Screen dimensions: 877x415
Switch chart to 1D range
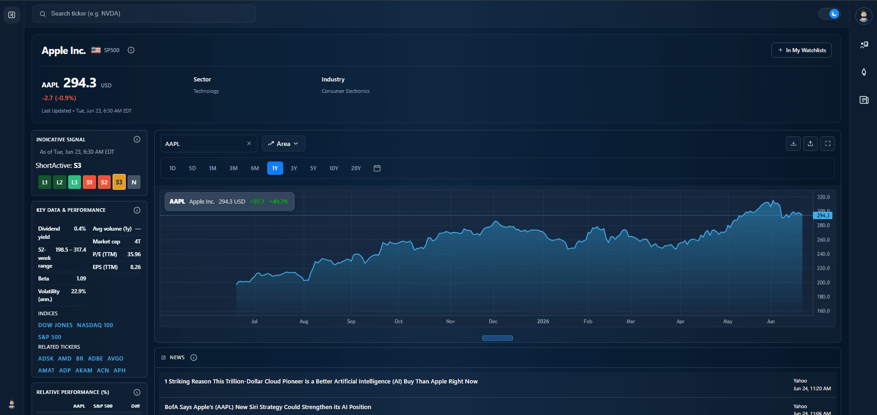[172, 168]
